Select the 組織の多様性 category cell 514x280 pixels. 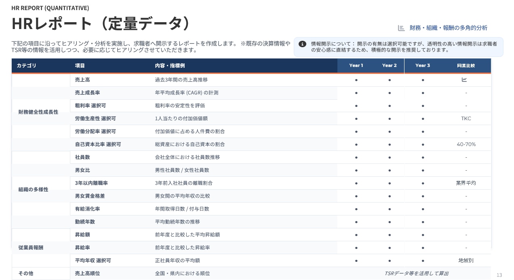tap(33, 190)
